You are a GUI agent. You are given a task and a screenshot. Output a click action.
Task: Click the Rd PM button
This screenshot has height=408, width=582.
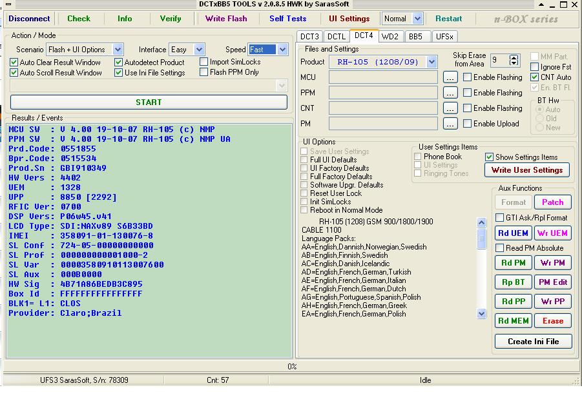pos(514,263)
